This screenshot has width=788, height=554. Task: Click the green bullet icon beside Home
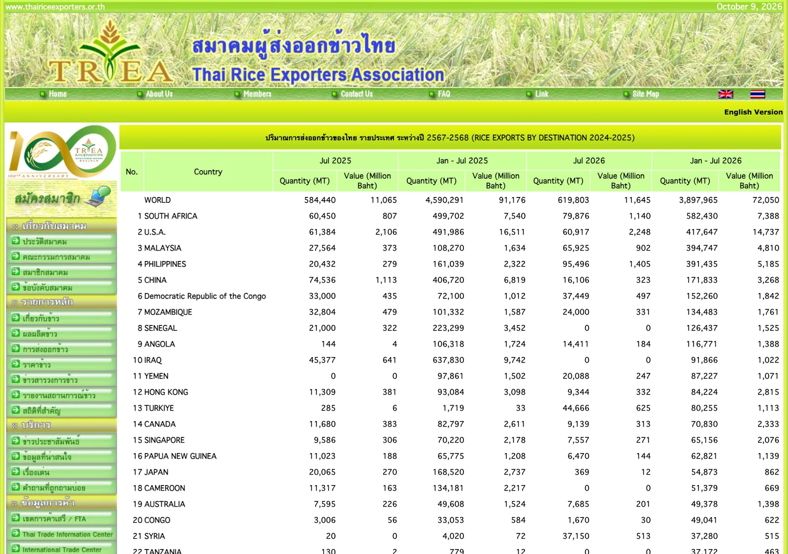point(43,94)
